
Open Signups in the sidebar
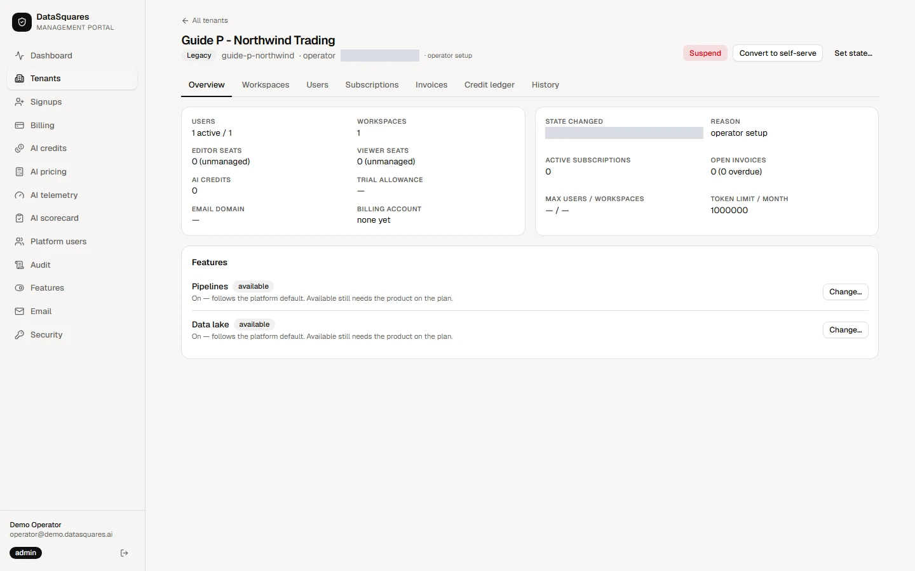coord(72,102)
